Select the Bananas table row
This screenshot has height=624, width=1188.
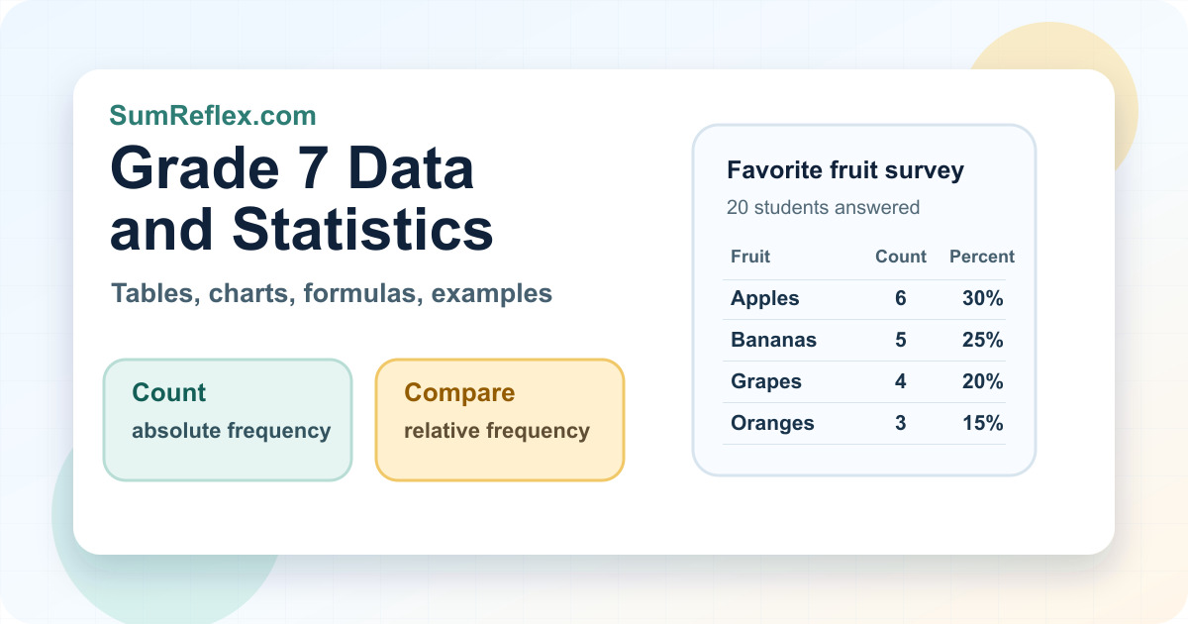pyautogui.click(x=864, y=341)
